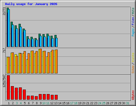Click the day 1 red KBytes bar

[x=8, y=87]
